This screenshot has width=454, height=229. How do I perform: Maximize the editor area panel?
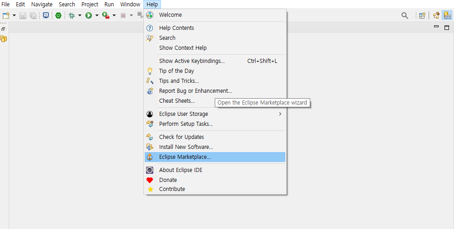pyautogui.click(x=447, y=28)
